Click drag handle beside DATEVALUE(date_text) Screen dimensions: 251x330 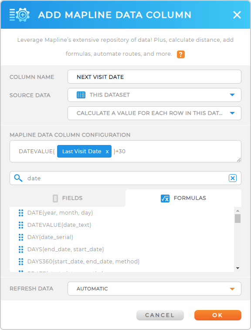click(21, 225)
